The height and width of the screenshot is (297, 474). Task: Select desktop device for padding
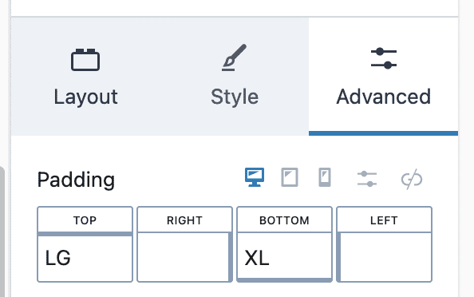coord(255,177)
